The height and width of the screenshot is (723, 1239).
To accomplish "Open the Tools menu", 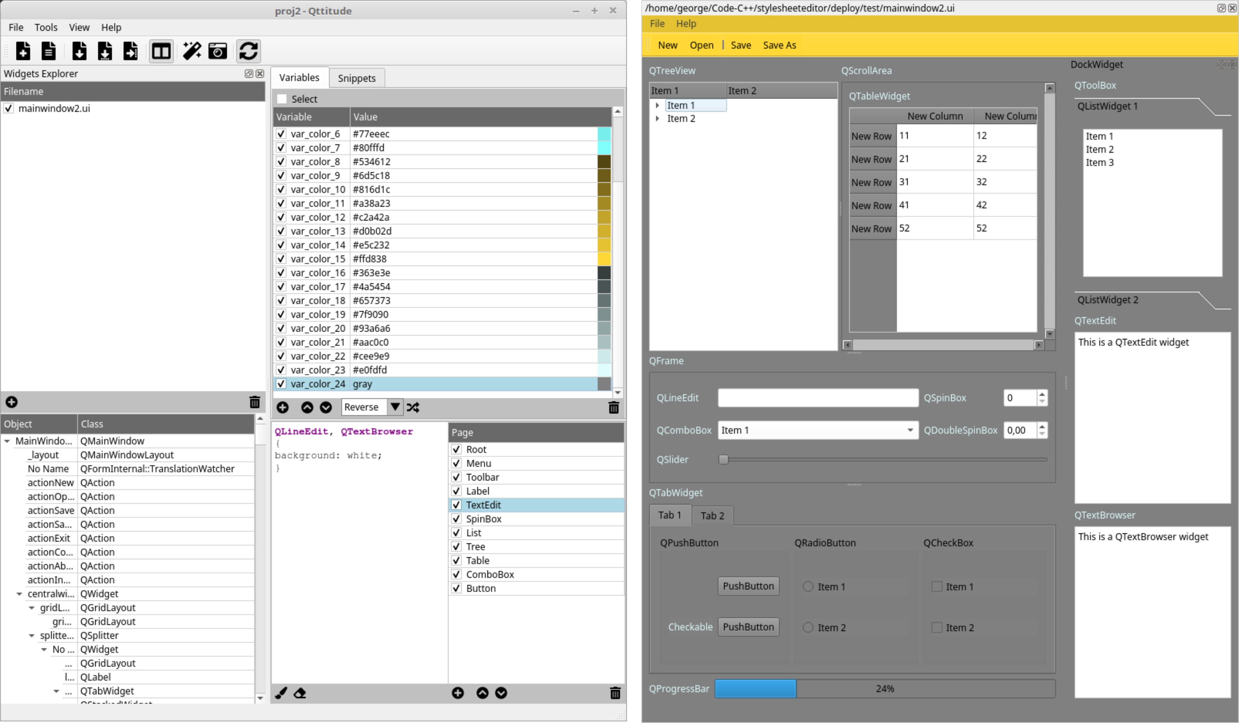I will point(46,27).
